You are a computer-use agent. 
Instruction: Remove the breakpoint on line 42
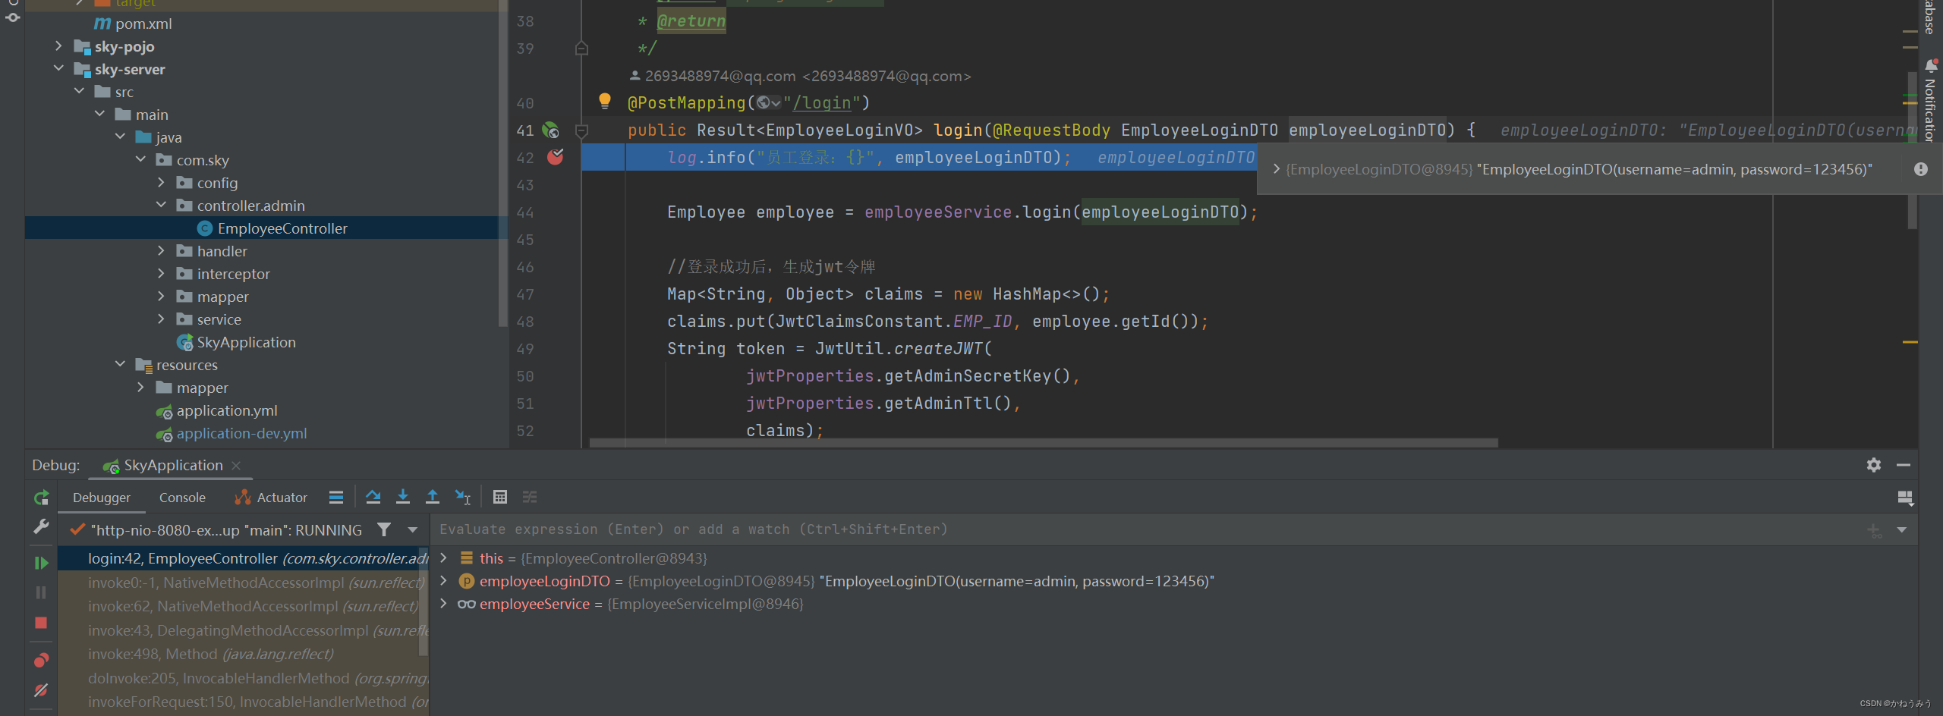pos(555,157)
